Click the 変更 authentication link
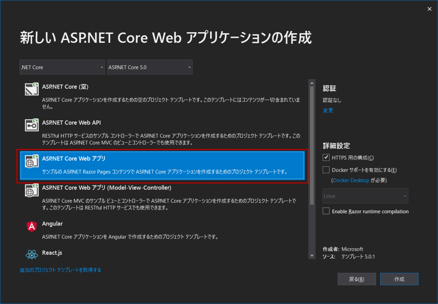The height and width of the screenshot is (304, 438). click(328, 111)
